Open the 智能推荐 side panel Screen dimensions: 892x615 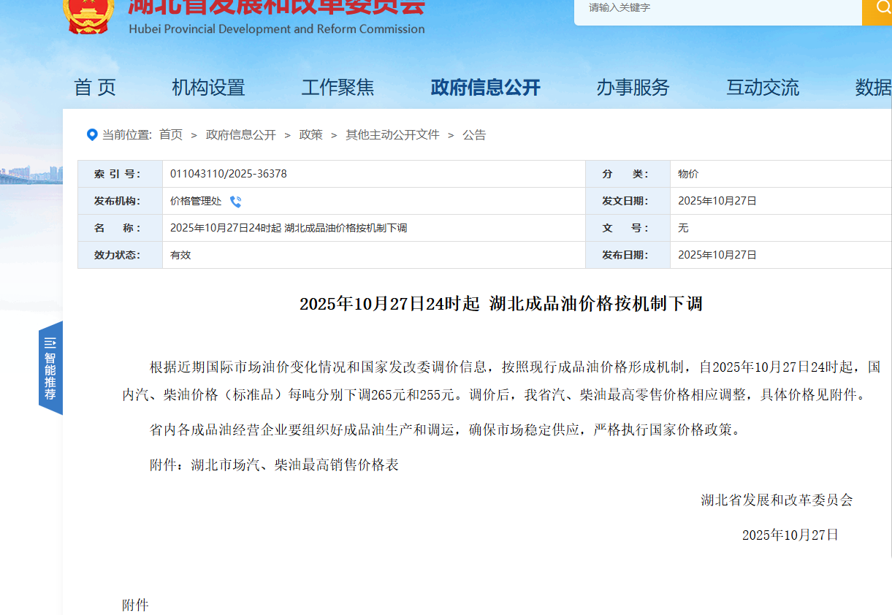(x=50, y=367)
